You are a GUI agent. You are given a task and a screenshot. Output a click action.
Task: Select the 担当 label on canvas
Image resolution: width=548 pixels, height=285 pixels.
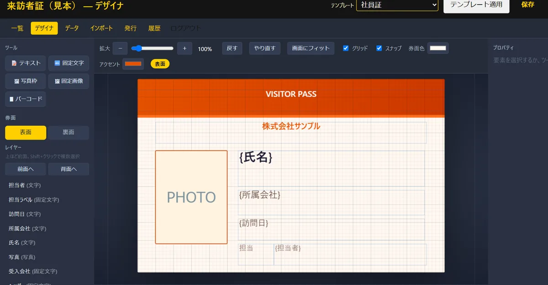[x=256, y=254]
